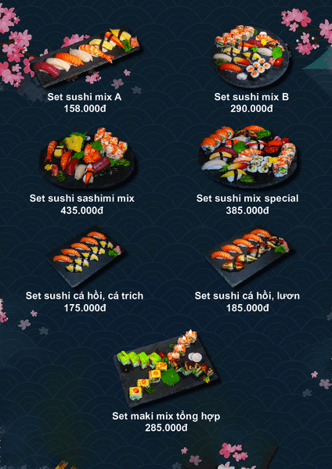The width and height of the screenshot is (332, 469).
Task: Select the salmon and herring sushi image
Action: (85, 256)
